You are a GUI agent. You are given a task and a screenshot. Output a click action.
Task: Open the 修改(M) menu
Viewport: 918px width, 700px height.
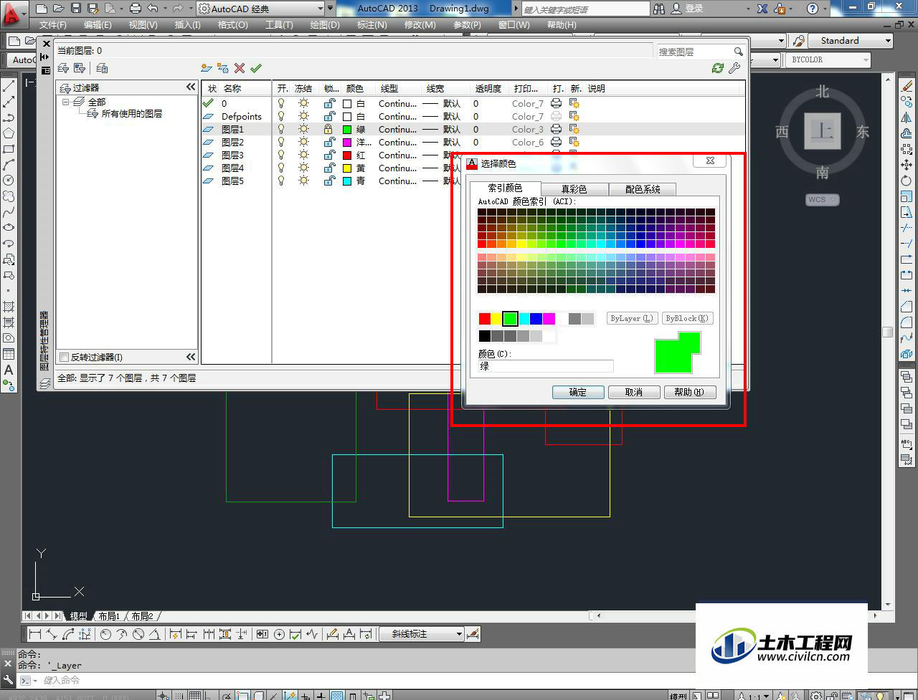pyautogui.click(x=420, y=24)
